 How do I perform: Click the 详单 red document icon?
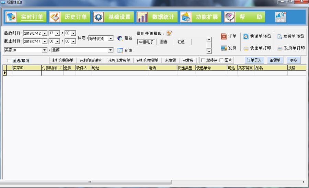[224, 36]
